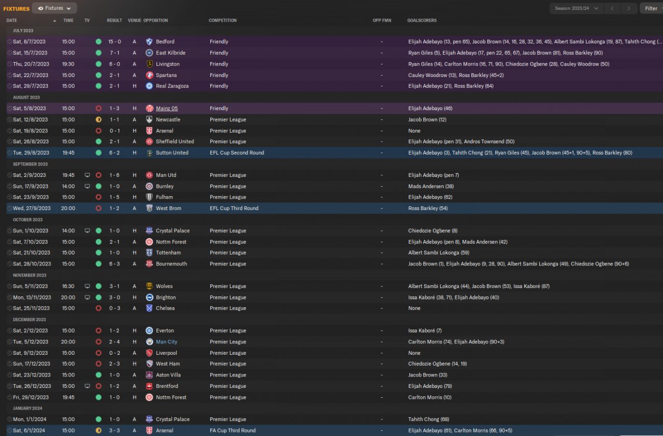Click goalscorer text 'Tahith Chong (68)'
This screenshot has width=663, height=436.
pos(428,419)
